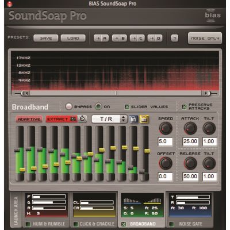Store settings to snapshot D
This screenshot has width=230, height=230.
(155, 38)
